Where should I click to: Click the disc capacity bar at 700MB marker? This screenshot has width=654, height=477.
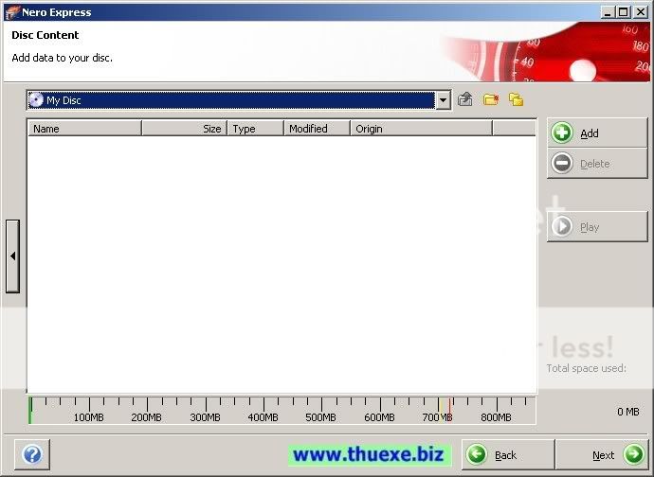click(439, 409)
